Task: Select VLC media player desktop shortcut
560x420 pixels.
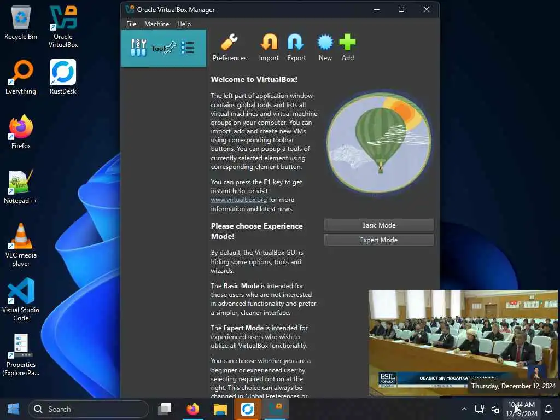Action: pyautogui.click(x=21, y=246)
